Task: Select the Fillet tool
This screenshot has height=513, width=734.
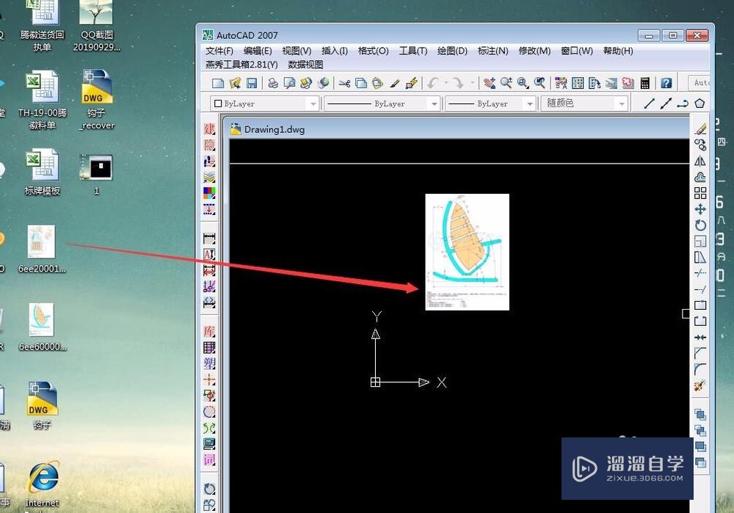Action: click(x=700, y=369)
